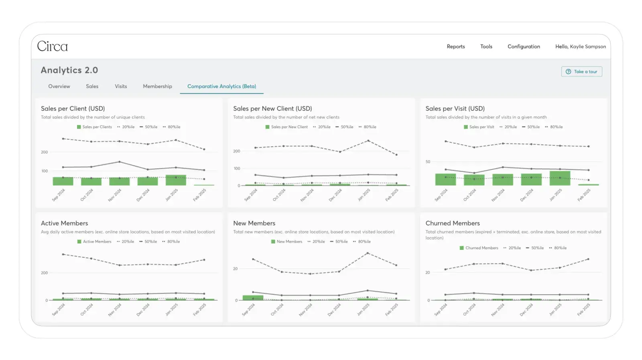The image size is (642, 360).
Task: Select the Membership tab
Action: tap(157, 86)
